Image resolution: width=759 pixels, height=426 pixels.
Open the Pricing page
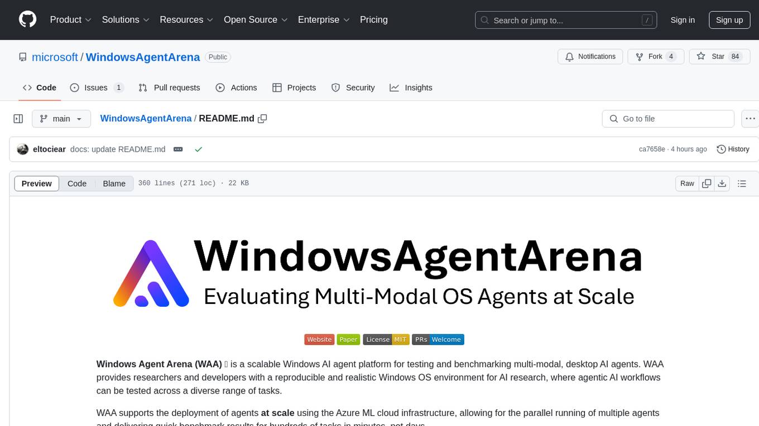coord(374,20)
